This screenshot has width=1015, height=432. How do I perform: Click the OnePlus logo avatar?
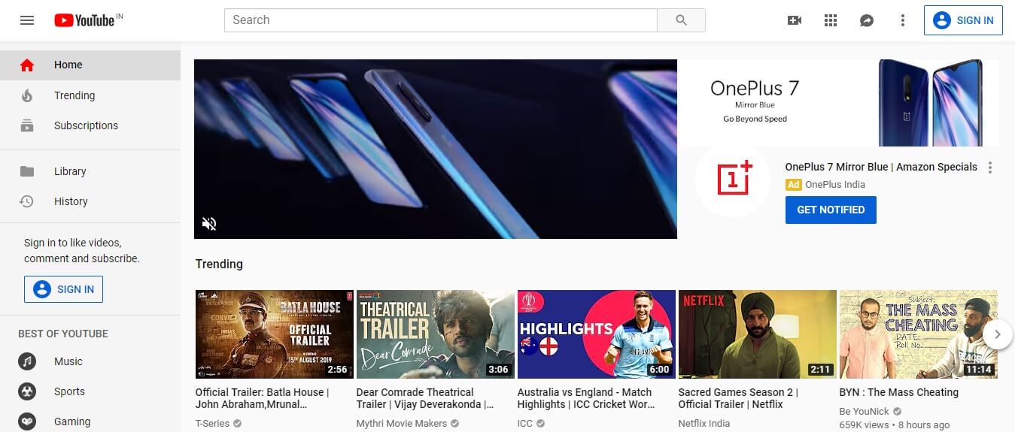pos(733,179)
